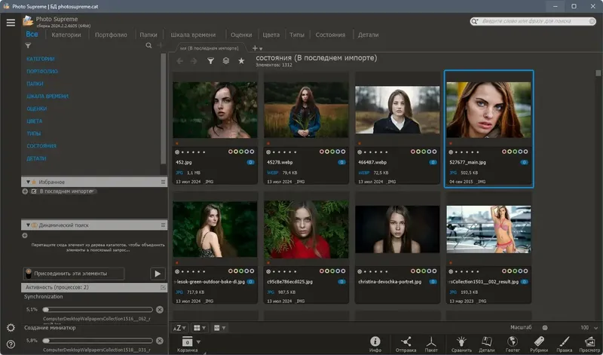The width and height of the screenshot is (603, 355).
Task: Click the star favorites icon in thumbnail toolbar
Action: [241, 60]
